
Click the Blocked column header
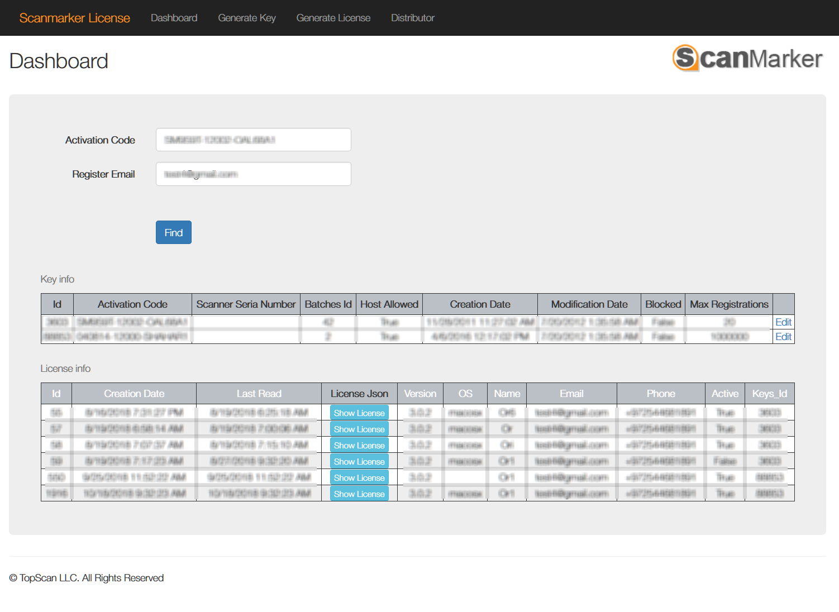point(663,304)
